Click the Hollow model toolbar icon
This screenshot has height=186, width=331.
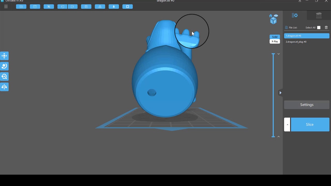(x=114, y=6)
